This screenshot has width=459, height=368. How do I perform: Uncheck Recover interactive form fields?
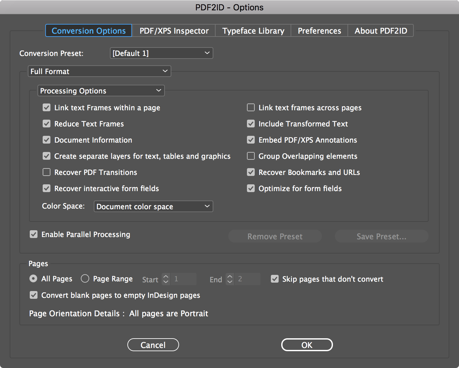click(x=47, y=188)
